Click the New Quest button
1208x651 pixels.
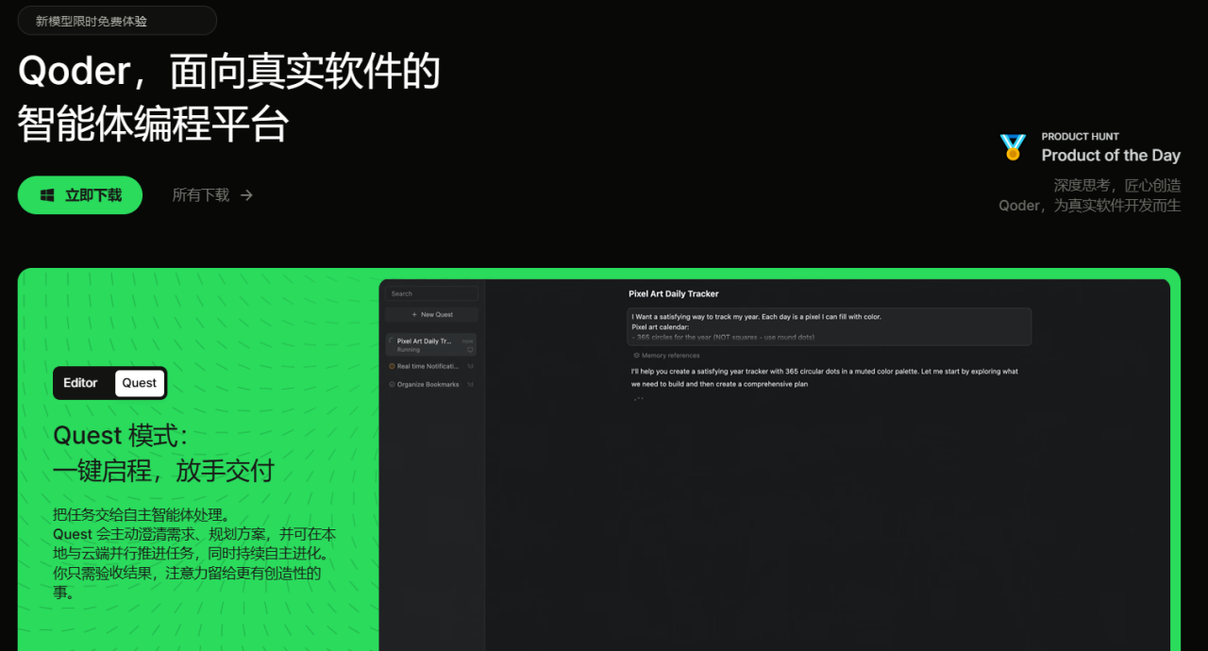[431, 314]
